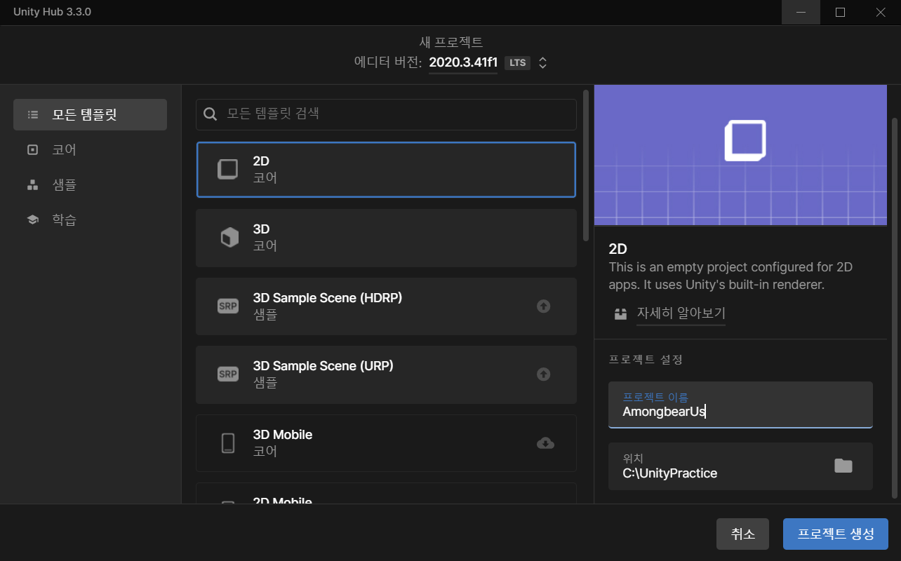Close the Unity Hub window
The width and height of the screenshot is (901, 561).
point(881,12)
